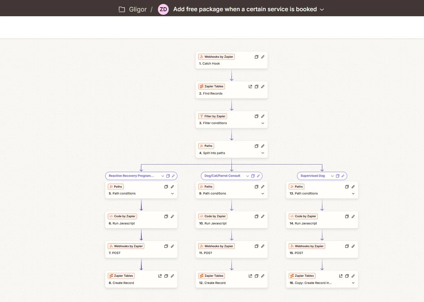The image size is (424, 302).
Task: Open the Dog/Cat/Parrot Consult path dropdown chevron
Action: [247, 176]
